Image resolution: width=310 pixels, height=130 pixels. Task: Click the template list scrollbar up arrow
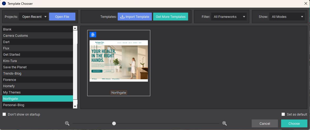coord(75,28)
